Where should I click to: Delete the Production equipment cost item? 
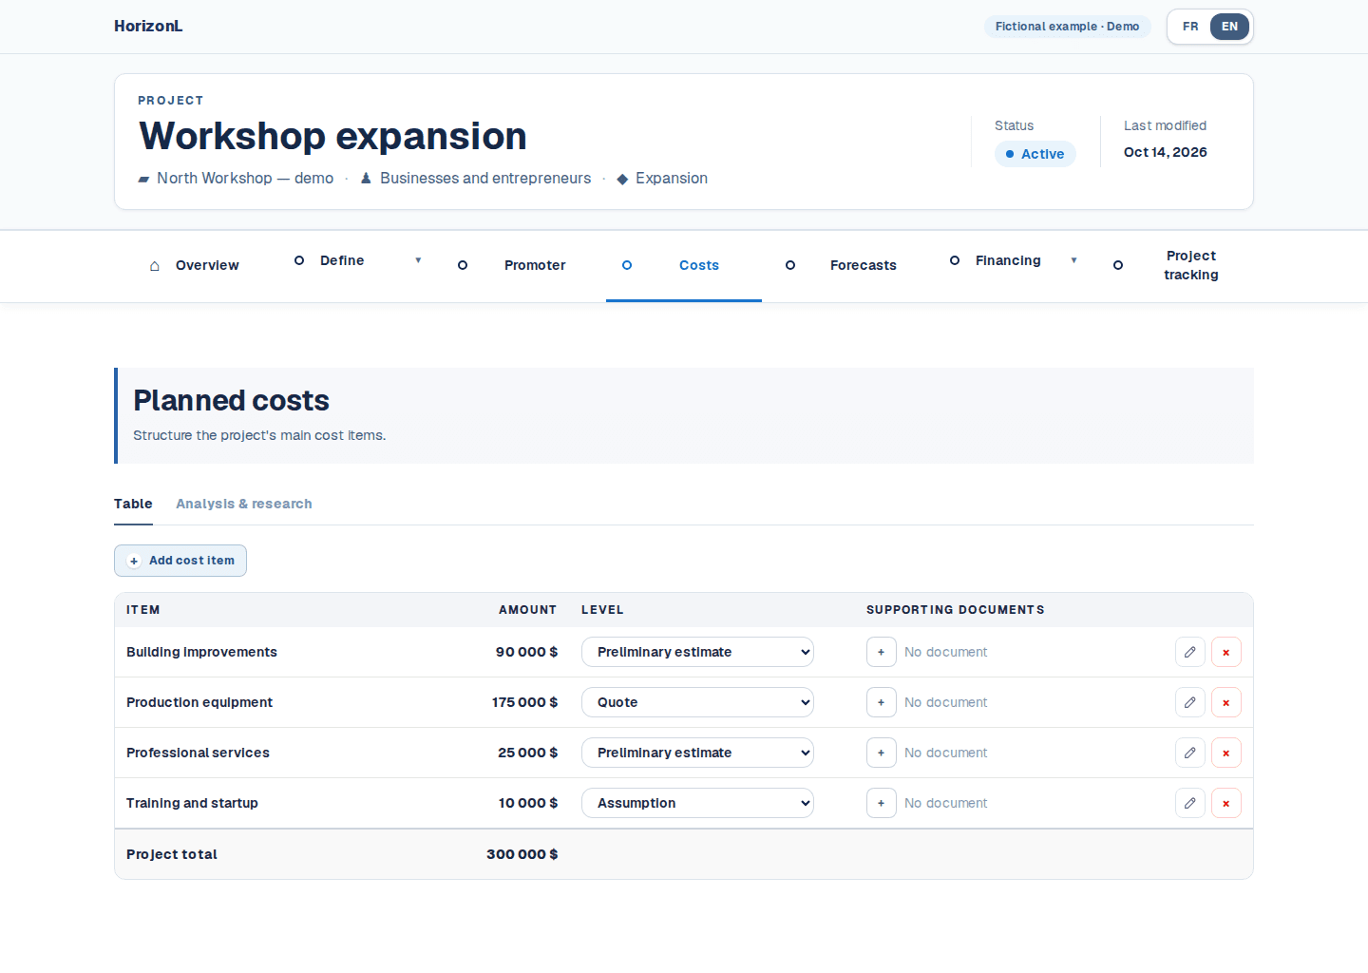pyautogui.click(x=1226, y=702)
